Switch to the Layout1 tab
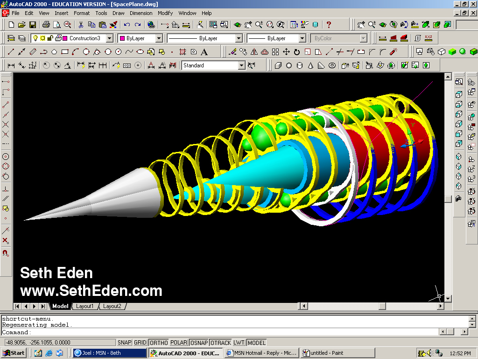This screenshot has width=478, height=359. pyautogui.click(x=84, y=306)
